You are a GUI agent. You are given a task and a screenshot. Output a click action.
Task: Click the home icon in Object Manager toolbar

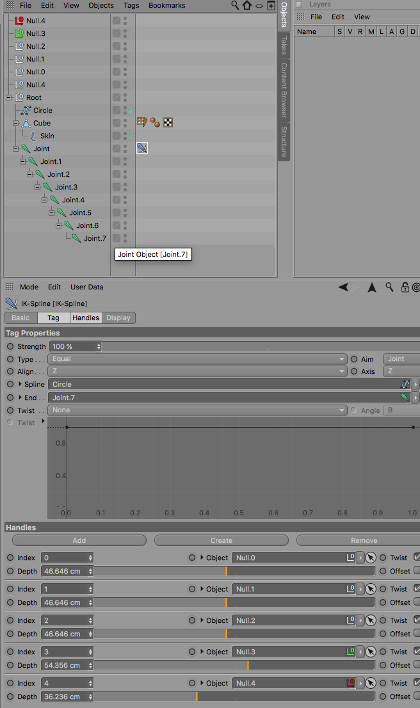point(247,5)
